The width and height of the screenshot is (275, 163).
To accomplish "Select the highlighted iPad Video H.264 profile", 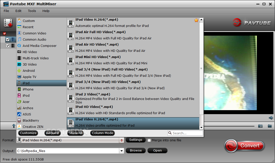I will (x=133, y=123).
